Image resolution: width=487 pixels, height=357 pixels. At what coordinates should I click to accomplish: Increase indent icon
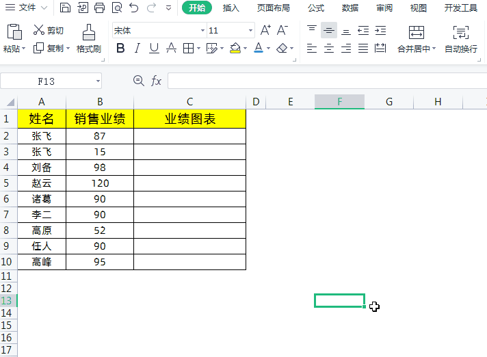[380, 30]
